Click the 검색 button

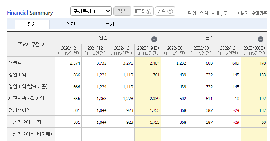122,11
